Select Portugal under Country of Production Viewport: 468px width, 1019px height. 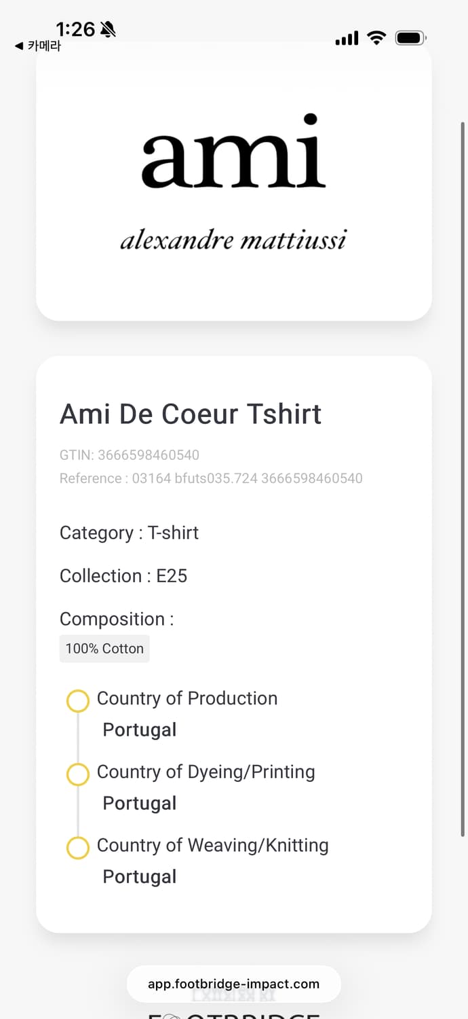[x=140, y=730]
